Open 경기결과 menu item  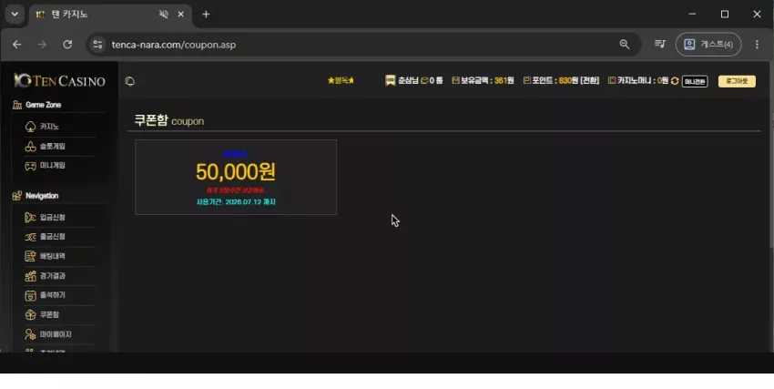(52, 276)
